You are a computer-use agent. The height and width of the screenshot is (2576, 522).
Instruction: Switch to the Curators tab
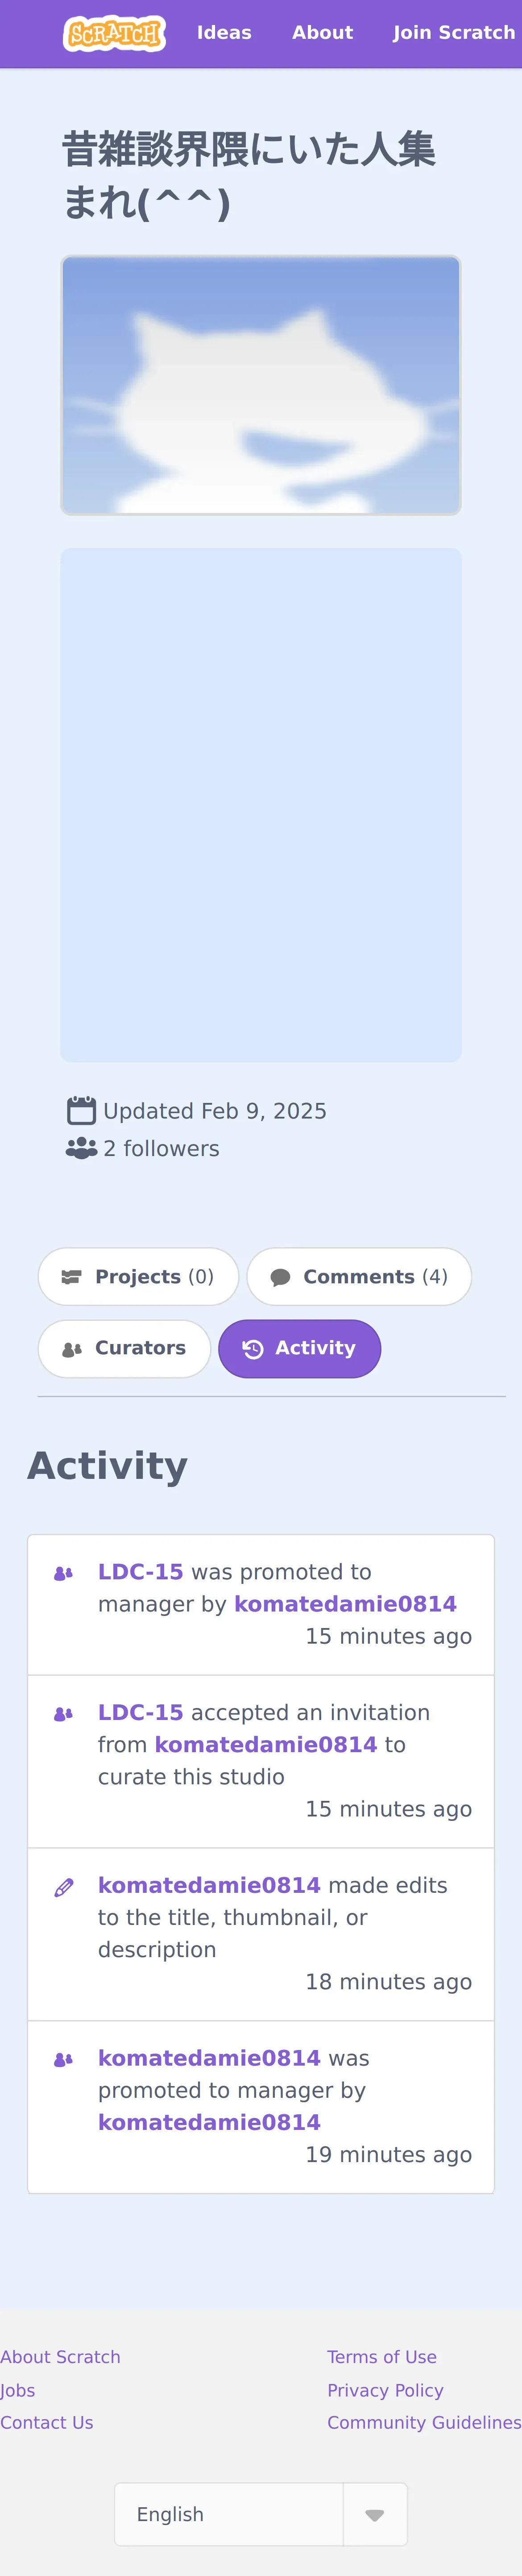point(124,1349)
